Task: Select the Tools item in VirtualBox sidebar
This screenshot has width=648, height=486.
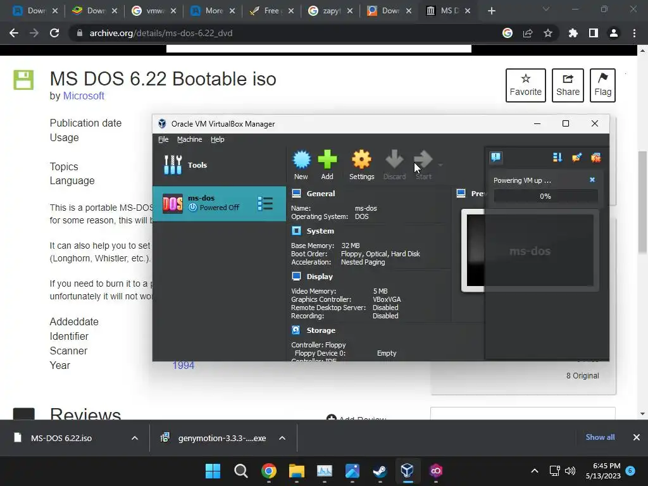Action: point(219,165)
